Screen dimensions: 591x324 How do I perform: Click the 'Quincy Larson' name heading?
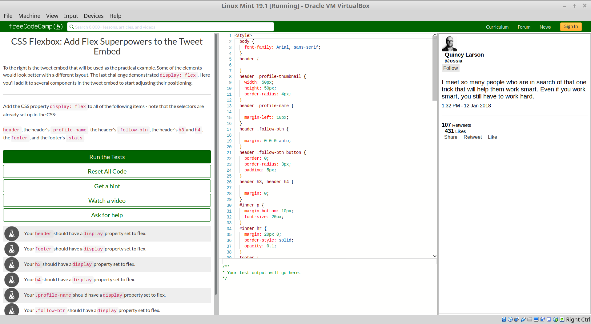point(464,55)
